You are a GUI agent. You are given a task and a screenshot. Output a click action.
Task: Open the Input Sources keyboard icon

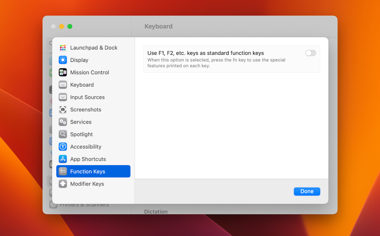tap(63, 97)
